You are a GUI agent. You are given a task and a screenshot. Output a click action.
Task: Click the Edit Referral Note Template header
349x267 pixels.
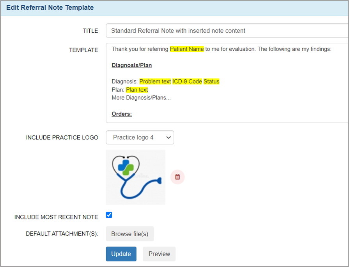[x=50, y=7]
